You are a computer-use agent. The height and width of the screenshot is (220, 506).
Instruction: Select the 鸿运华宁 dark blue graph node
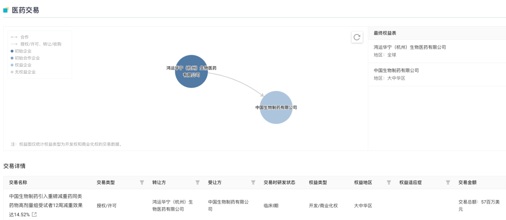(x=191, y=71)
